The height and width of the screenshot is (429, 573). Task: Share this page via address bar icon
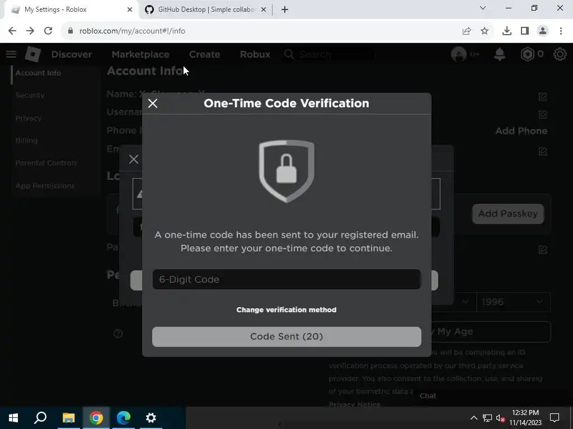[467, 31]
